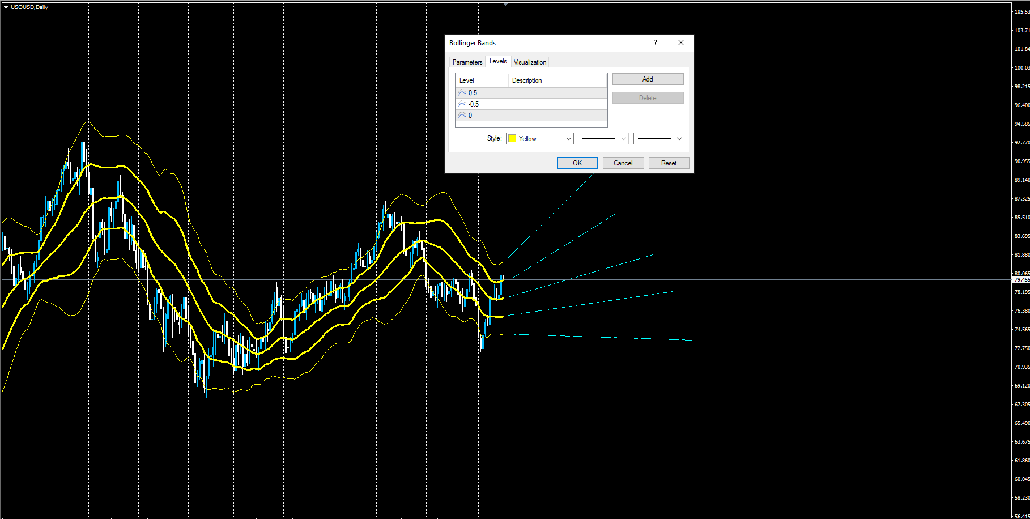
Task: Click the help question mark in the dialog
Action: tap(656, 43)
